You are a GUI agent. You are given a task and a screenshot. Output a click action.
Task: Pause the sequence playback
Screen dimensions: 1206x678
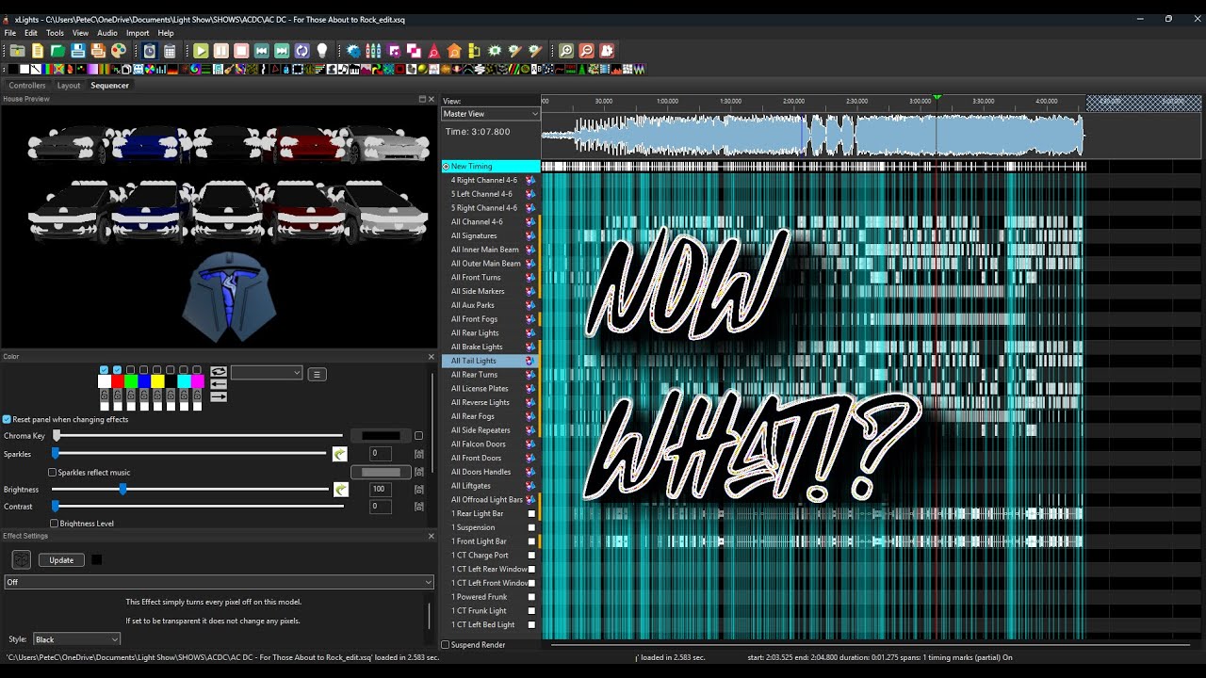(x=220, y=51)
